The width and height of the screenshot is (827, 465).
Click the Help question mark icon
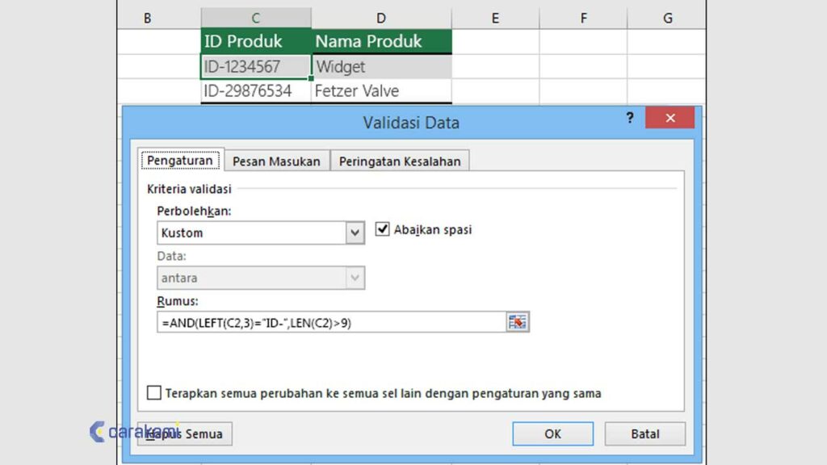coord(629,118)
